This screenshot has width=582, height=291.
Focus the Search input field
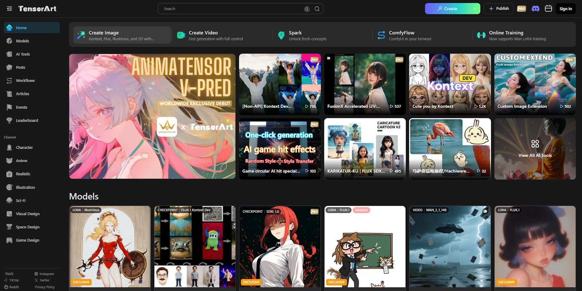pyautogui.click(x=233, y=9)
